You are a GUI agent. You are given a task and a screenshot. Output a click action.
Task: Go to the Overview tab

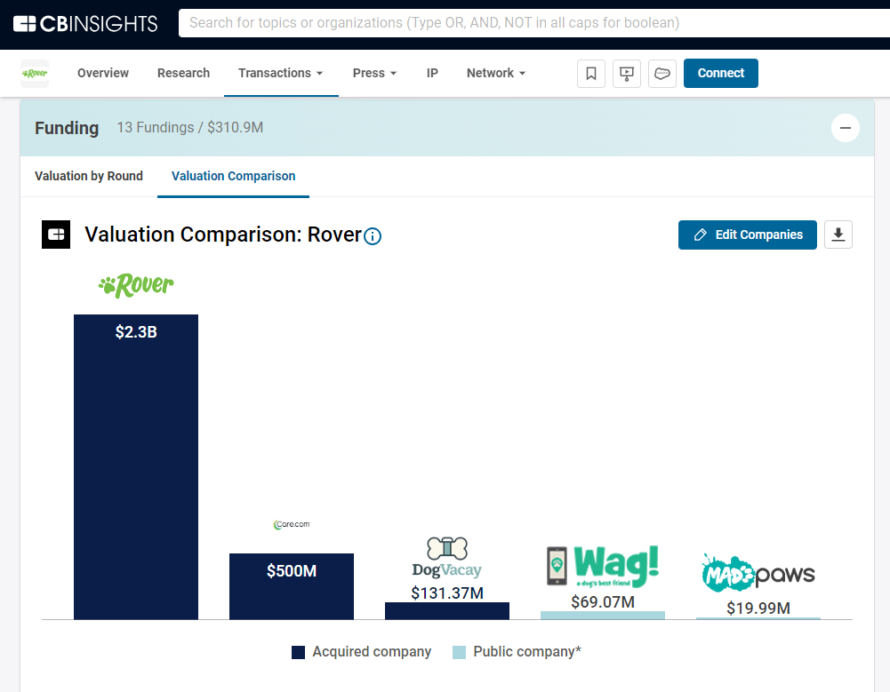click(x=103, y=74)
